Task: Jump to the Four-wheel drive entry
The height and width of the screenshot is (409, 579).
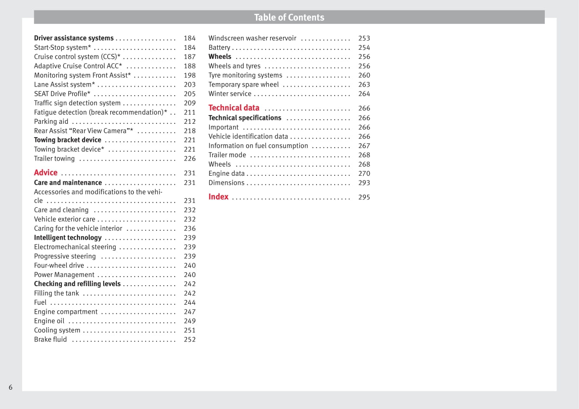Action: (x=59, y=265)
